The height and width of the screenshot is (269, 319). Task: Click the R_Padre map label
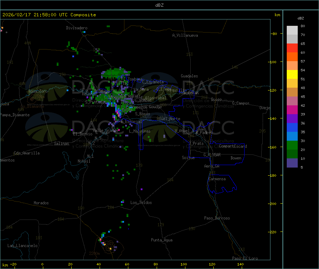(x=203, y=133)
